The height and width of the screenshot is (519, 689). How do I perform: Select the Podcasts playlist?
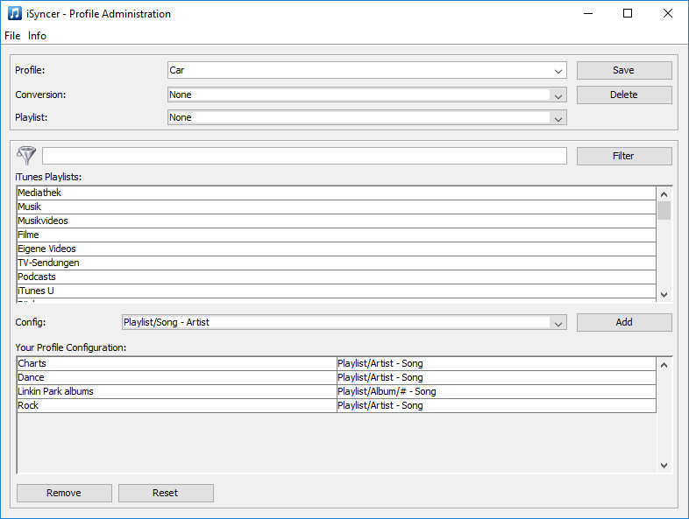pos(337,277)
